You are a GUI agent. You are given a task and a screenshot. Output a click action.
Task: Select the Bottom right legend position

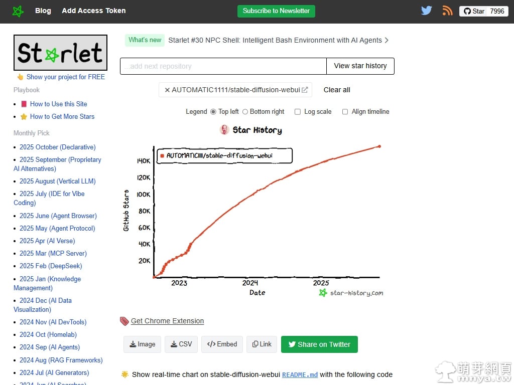pyautogui.click(x=246, y=112)
